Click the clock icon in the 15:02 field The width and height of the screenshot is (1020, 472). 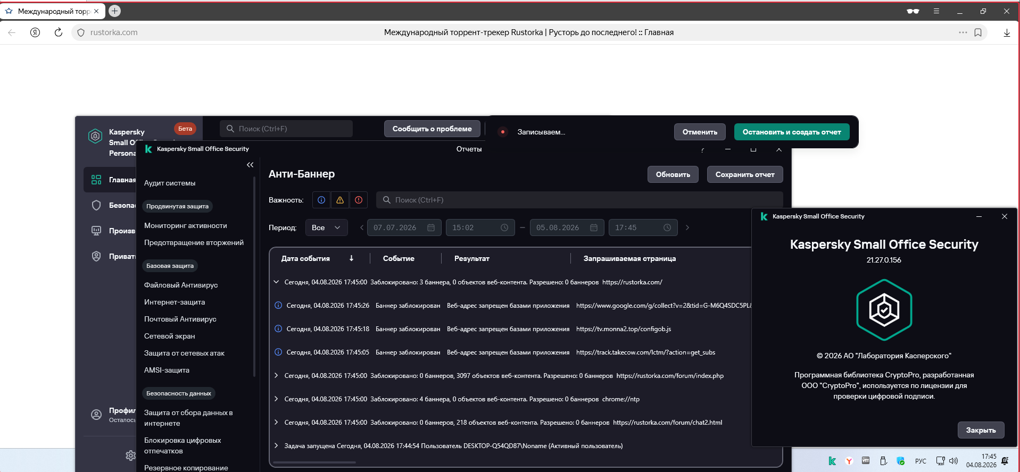click(x=504, y=227)
